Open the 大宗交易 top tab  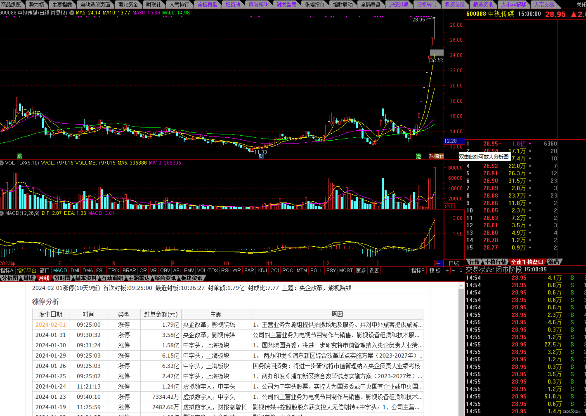[x=544, y=4]
